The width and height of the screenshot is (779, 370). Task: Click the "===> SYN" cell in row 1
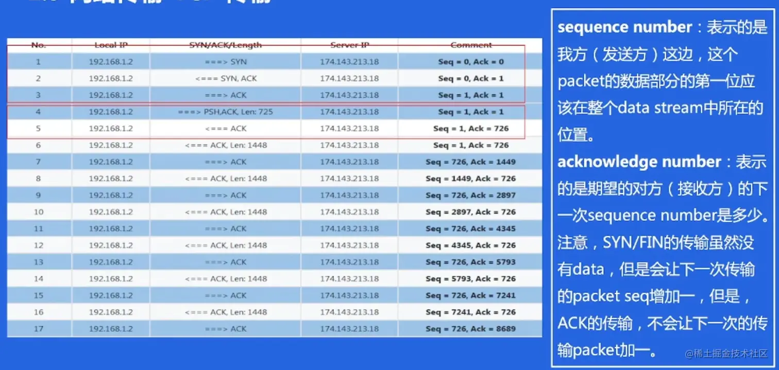tap(226, 62)
